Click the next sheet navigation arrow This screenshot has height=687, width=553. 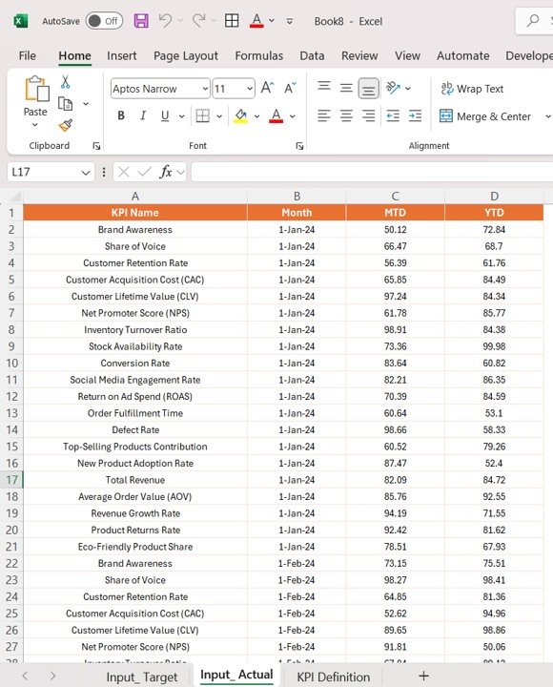pyautogui.click(x=52, y=677)
